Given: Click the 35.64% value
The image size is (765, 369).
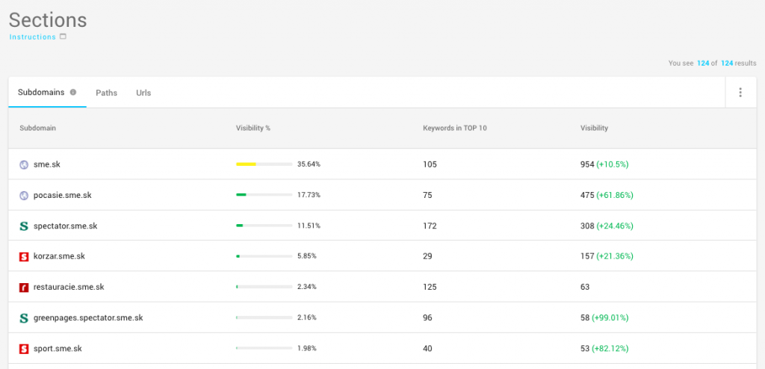Looking at the screenshot, I should click(309, 164).
